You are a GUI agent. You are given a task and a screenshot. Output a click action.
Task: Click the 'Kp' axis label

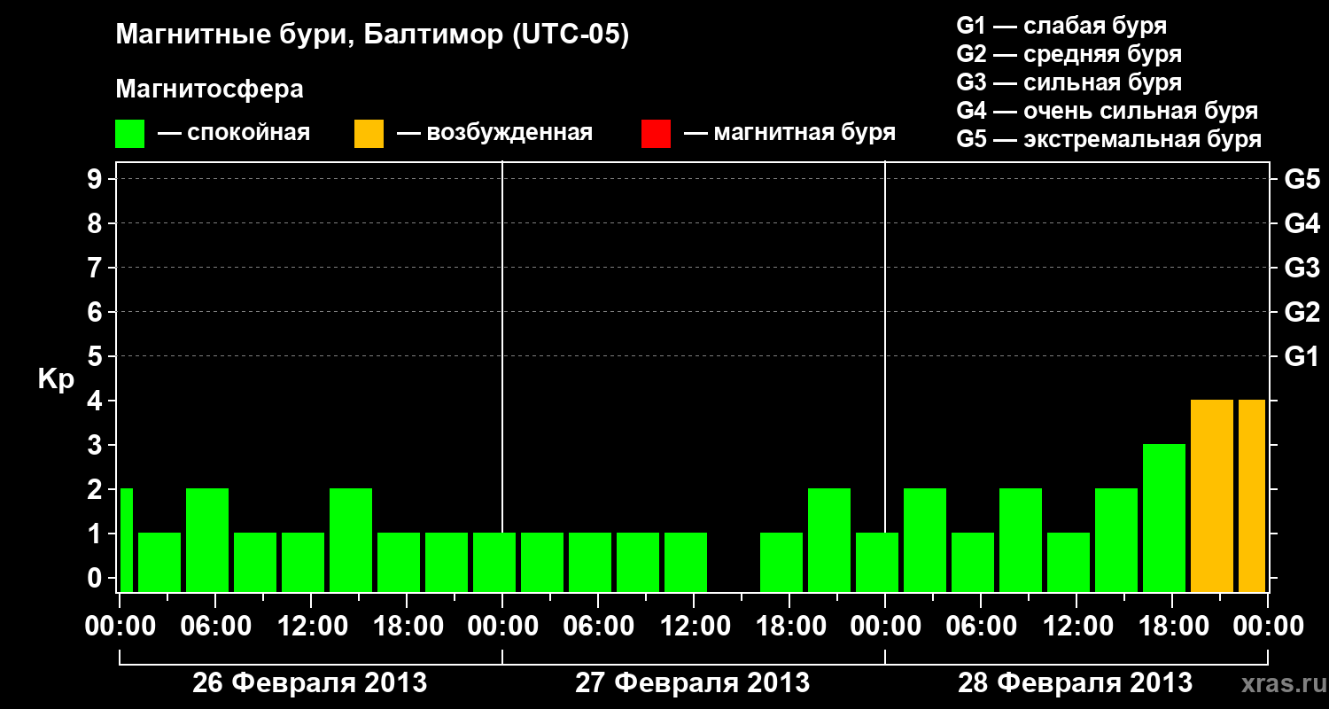click(56, 380)
